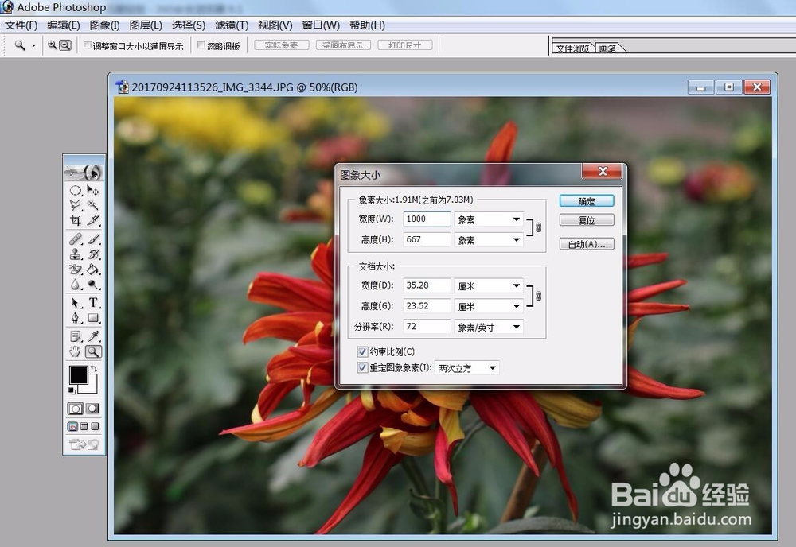Open document height unit dropdown 厘米
Image resolution: width=796 pixels, height=547 pixels.
[489, 306]
